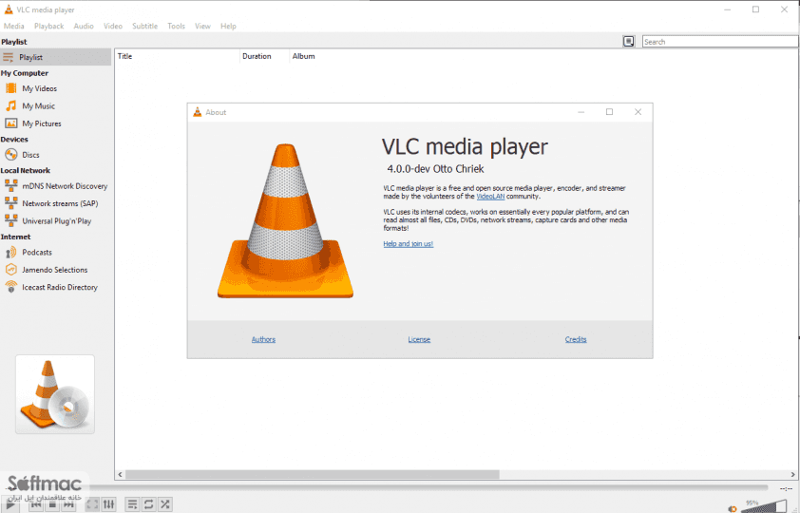Stop playback
The width and height of the screenshot is (800, 513).
(x=52, y=504)
